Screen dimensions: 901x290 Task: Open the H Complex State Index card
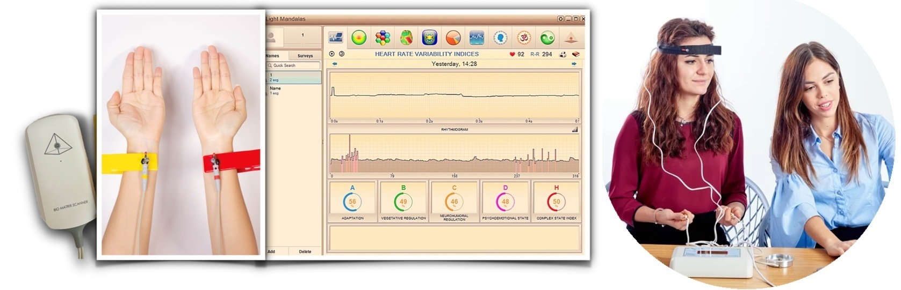(x=557, y=202)
